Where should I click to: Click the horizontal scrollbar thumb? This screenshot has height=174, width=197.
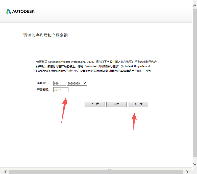[x=96, y=172]
